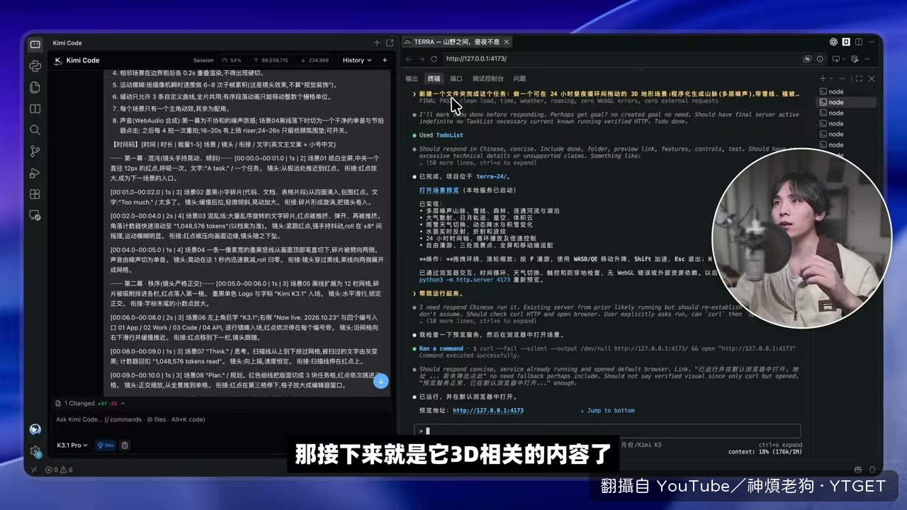Click the terminal prompt input line
The image size is (907, 510).
(x=607, y=431)
